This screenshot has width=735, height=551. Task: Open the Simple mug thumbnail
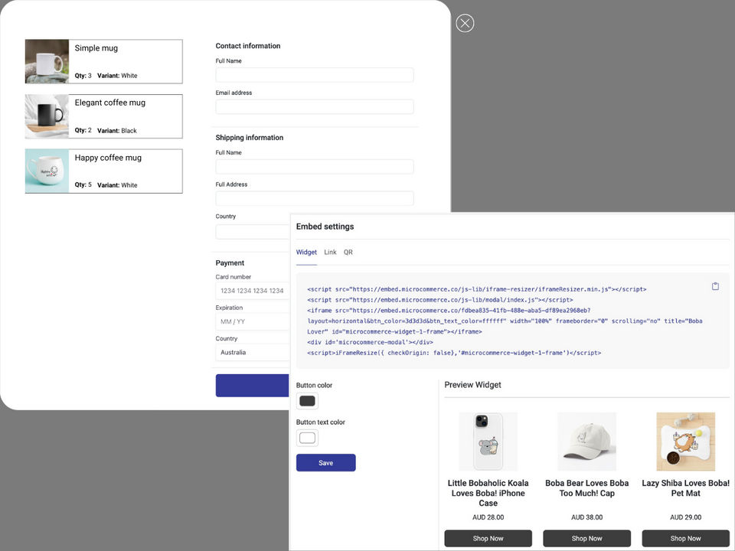pos(47,61)
